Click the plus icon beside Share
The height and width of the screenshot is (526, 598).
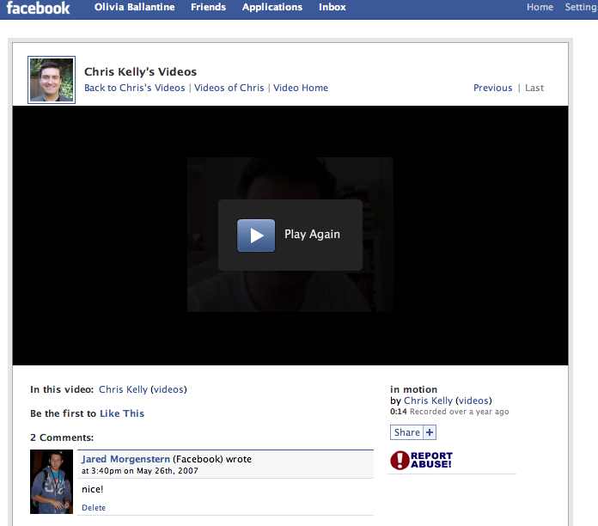pos(430,432)
